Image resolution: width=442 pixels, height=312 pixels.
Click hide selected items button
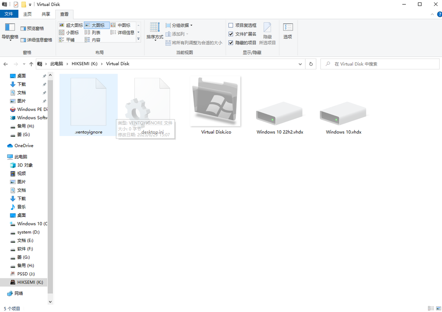point(267,33)
